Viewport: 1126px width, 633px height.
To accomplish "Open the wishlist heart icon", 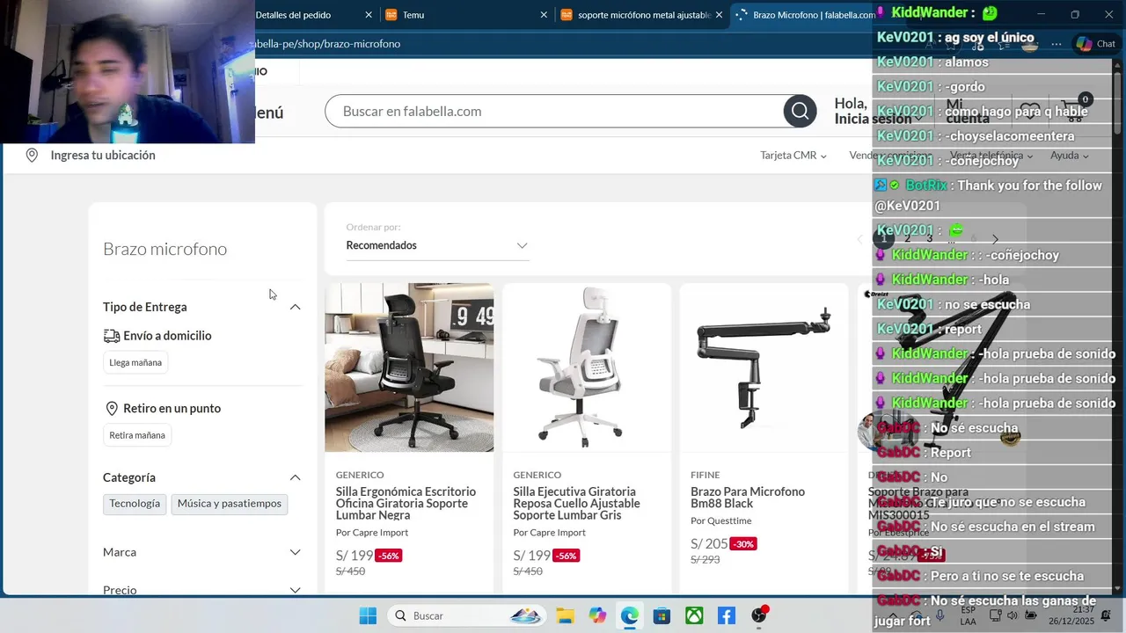I will tap(1030, 111).
